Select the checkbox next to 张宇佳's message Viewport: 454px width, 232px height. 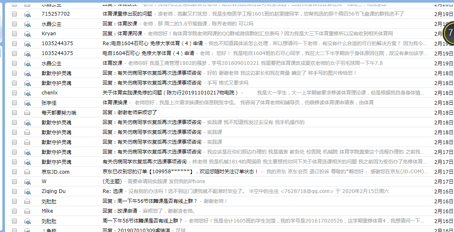click(x=15, y=103)
